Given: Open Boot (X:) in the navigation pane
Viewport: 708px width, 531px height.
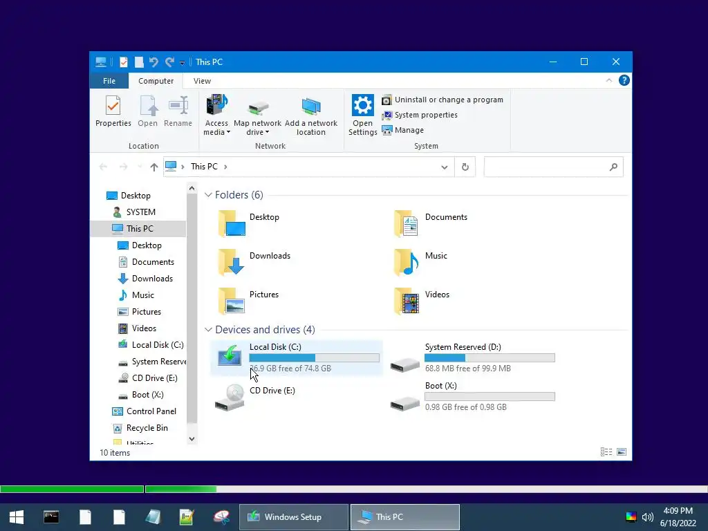Looking at the screenshot, I should 141,395.
